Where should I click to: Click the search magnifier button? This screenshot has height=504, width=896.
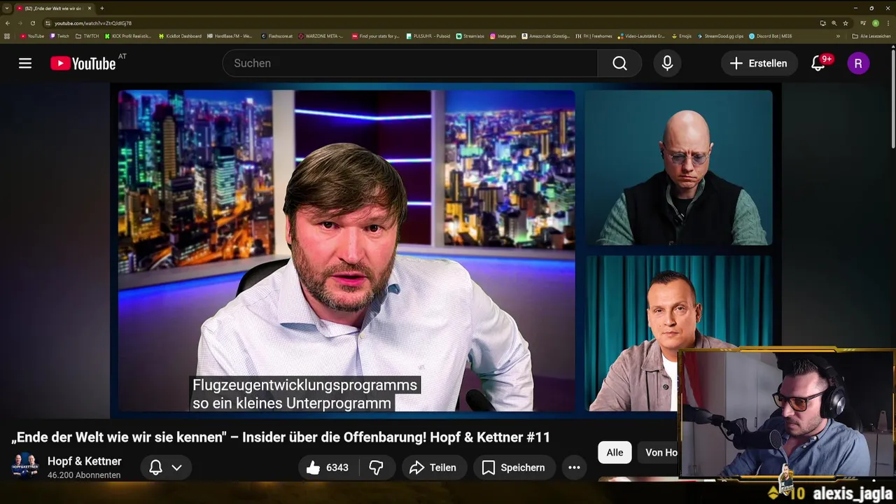coord(619,63)
